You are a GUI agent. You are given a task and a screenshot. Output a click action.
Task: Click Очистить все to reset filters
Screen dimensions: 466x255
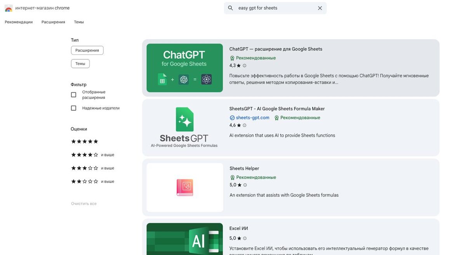tap(84, 204)
